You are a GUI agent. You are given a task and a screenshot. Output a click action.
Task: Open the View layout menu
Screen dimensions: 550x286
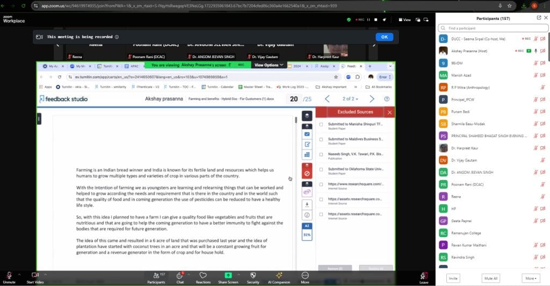(x=404, y=19)
